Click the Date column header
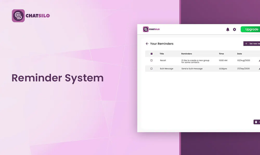260x155 pixels. pyautogui.click(x=239, y=54)
